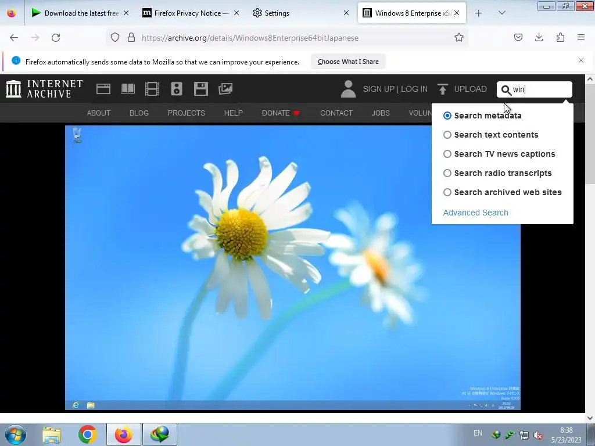Image resolution: width=595 pixels, height=446 pixels.
Task: Click the scrollbar up arrow
Action: tap(590, 79)
